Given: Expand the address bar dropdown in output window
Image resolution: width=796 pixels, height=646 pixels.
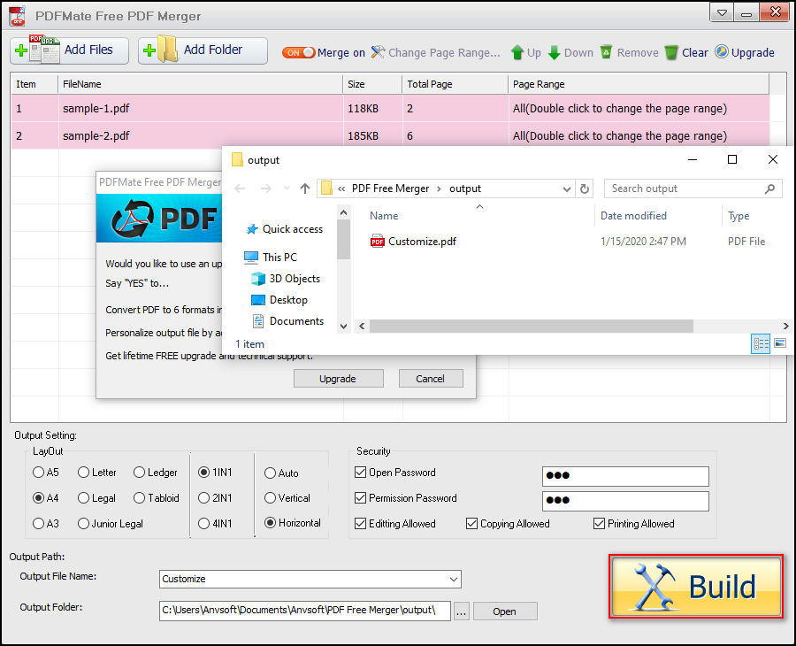Looking at the screenshot, I should [567, 188].
